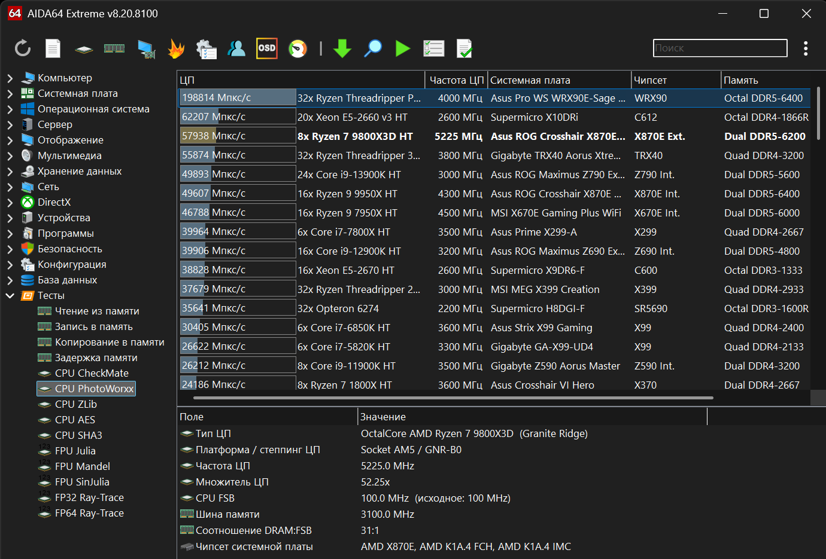Select the 8x Ryzen 7 9800X3D HT row
The width and height of the screenshot is (826, 559).
(494, 136)
